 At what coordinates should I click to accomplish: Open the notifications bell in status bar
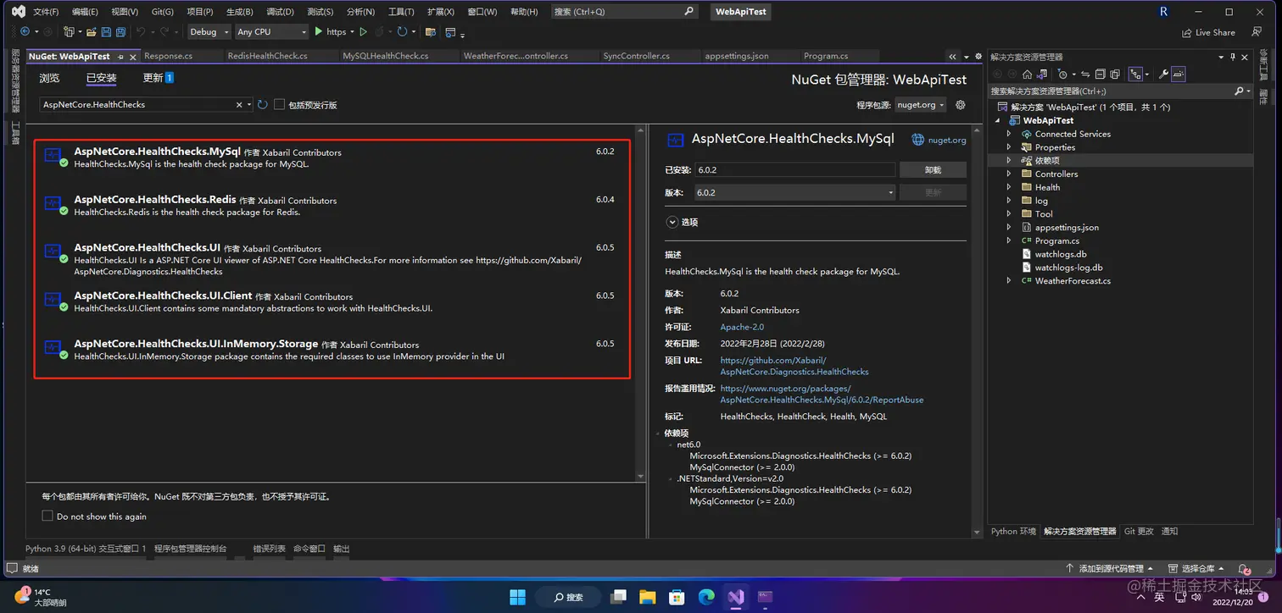click(1244, 569)
